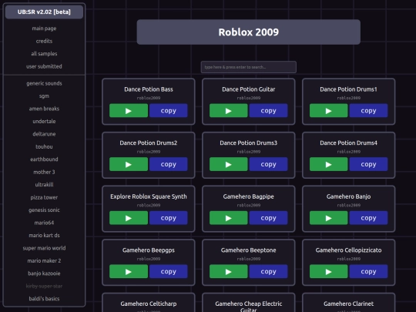Click the UB:SR v2.02 [beta] title

click(x=44, y=12)
